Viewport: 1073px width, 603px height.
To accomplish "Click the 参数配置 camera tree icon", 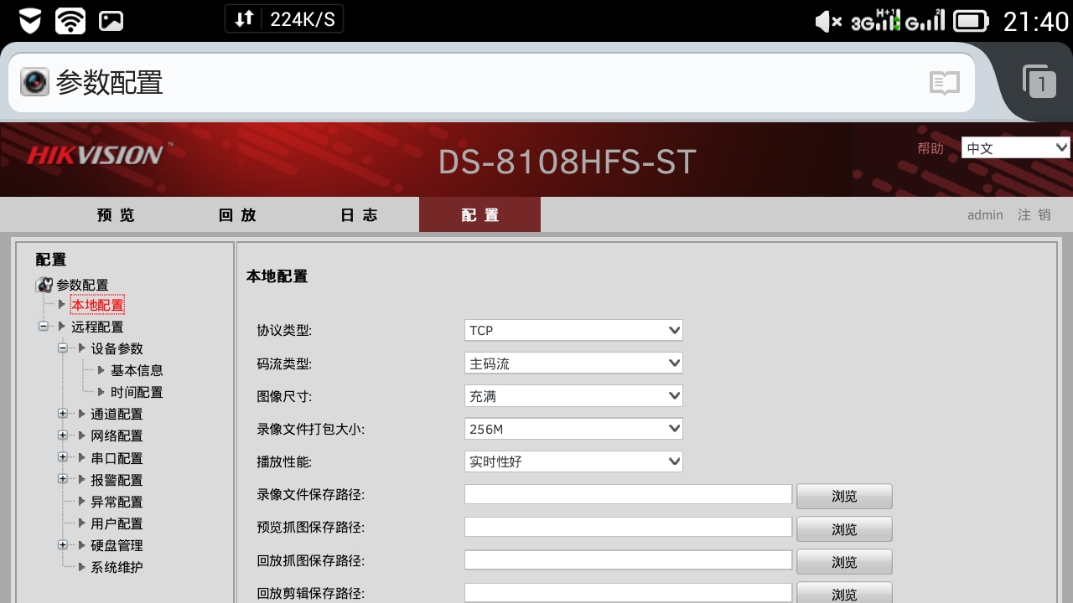I will (44, 285).
